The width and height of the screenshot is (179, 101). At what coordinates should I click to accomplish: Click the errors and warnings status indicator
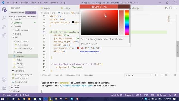pyautogui.click(x=24, y=95)
